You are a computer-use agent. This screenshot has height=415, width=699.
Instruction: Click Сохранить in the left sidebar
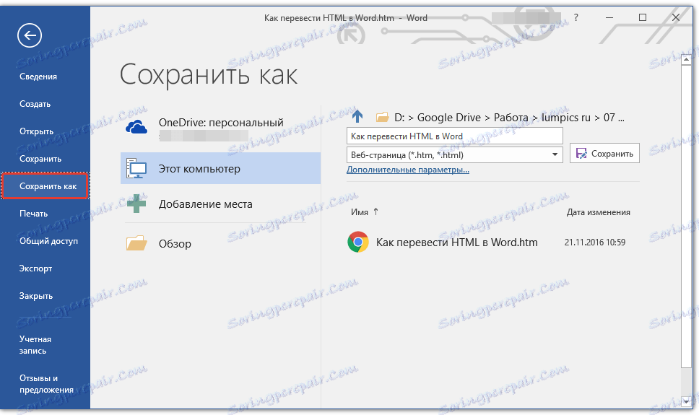tap(40, 159)
